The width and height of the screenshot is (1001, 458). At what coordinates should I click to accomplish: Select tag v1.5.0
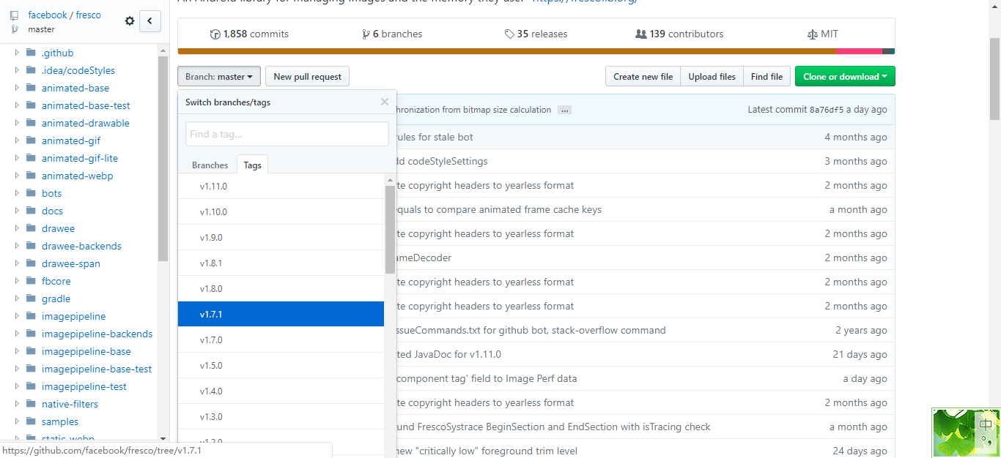click(281, 365)
